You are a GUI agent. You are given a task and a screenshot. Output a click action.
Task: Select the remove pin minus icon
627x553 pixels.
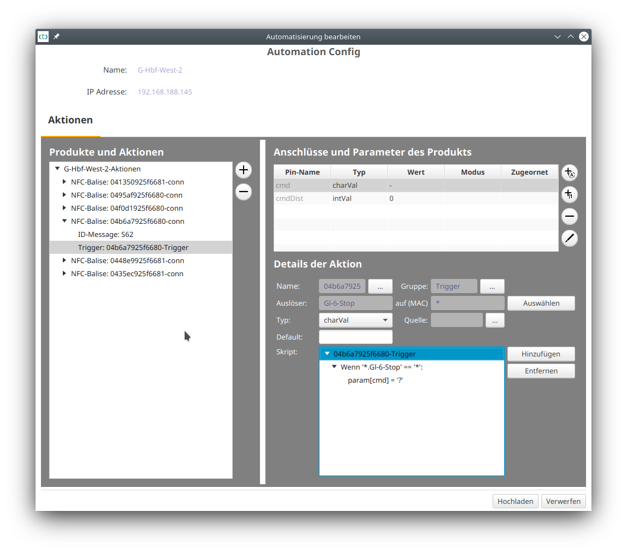(569, 216)
